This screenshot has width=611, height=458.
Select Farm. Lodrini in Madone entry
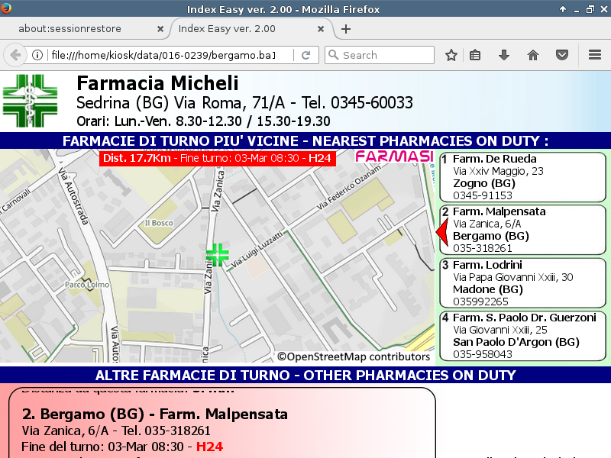click(x=522, y=283)
